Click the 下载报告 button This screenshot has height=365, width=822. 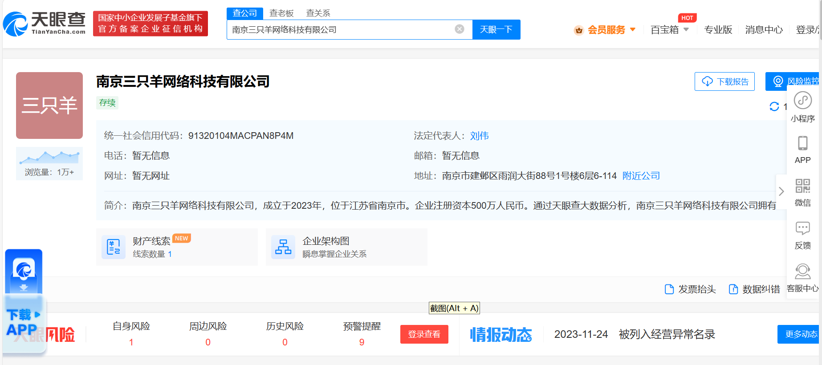coord(724,81)
